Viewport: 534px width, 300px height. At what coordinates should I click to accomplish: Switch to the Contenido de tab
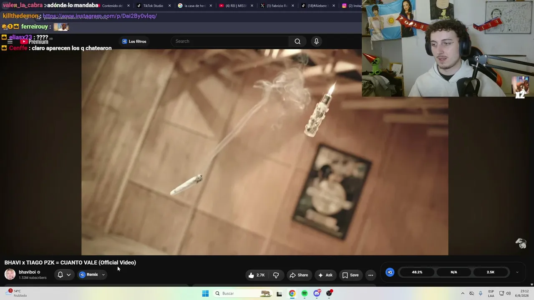pos(112,6)
